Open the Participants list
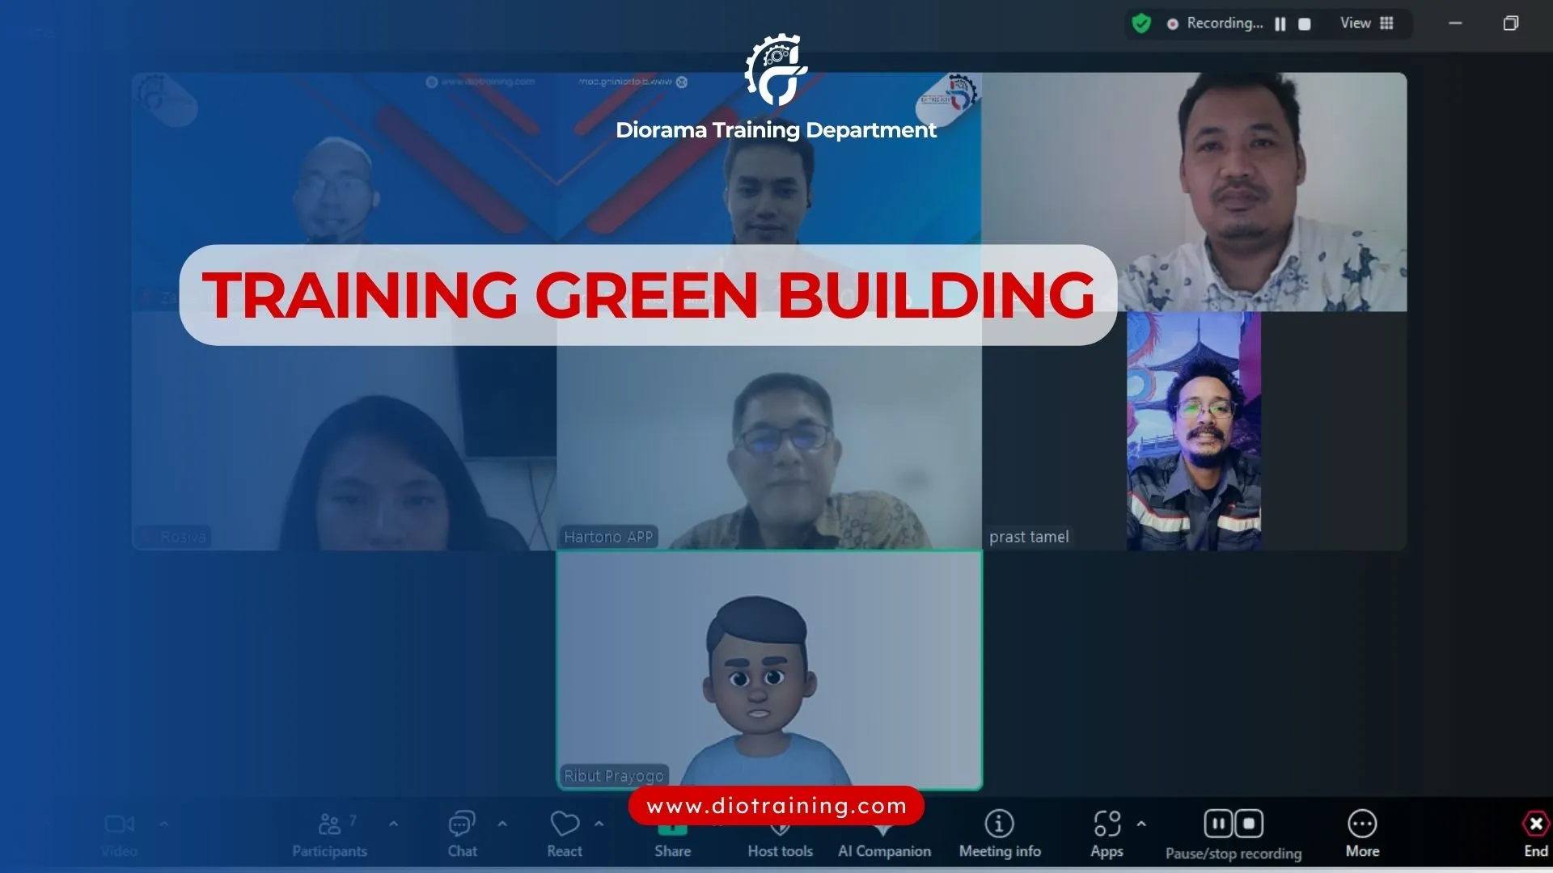The width and height of the screenshot is (1553, 873). coord(329,824)
